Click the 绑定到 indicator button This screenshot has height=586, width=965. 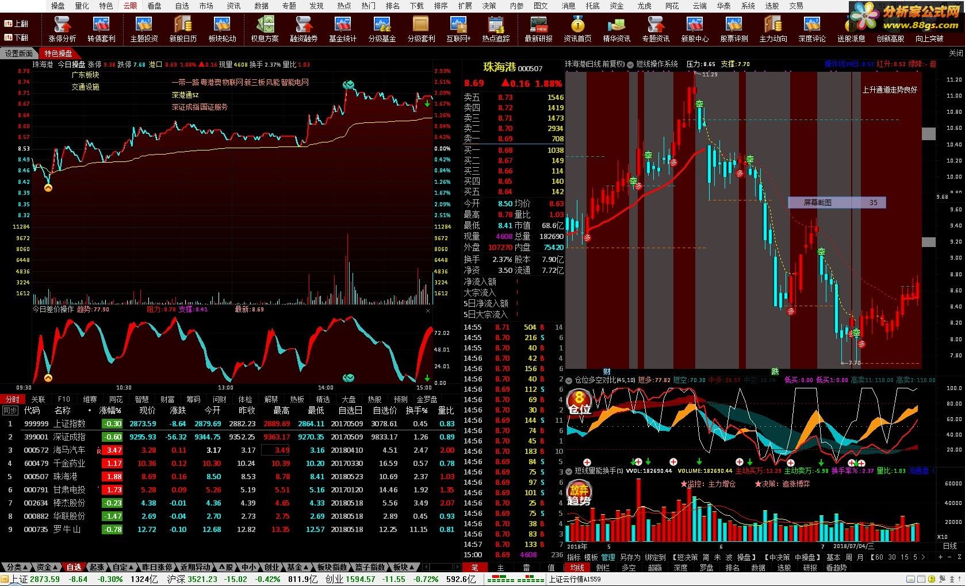point(655,557)
